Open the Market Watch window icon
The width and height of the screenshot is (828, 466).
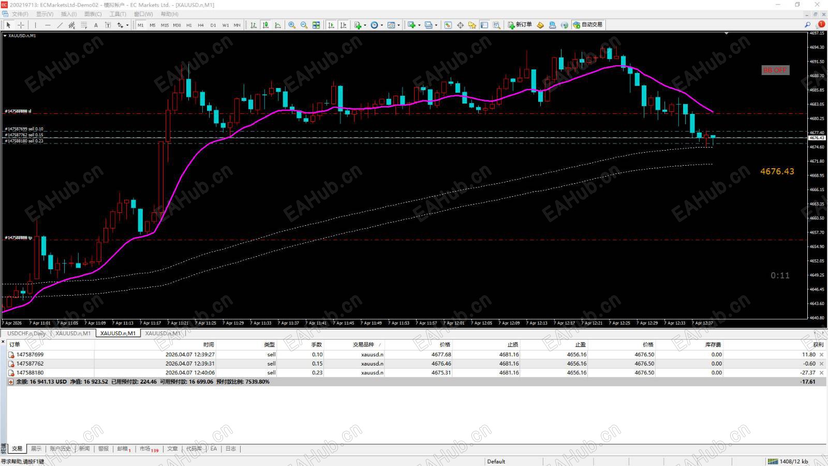(448, 25)
